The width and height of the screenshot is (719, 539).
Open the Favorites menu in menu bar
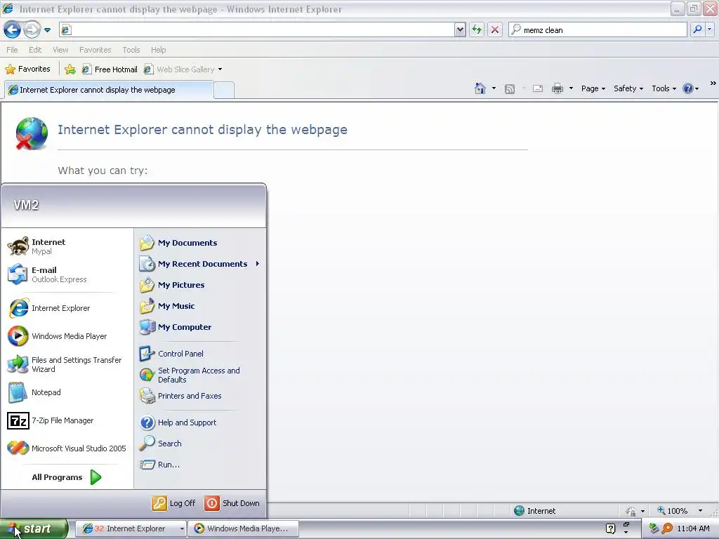pyautogui.click(x=95, y=50)
